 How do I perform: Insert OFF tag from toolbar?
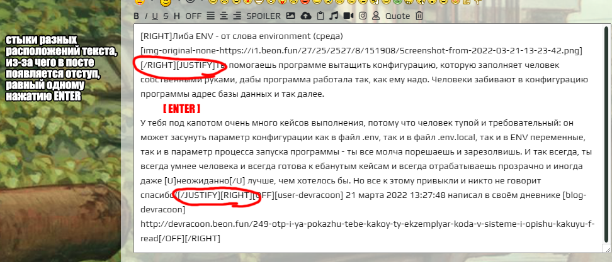click(x=193, y=16)
